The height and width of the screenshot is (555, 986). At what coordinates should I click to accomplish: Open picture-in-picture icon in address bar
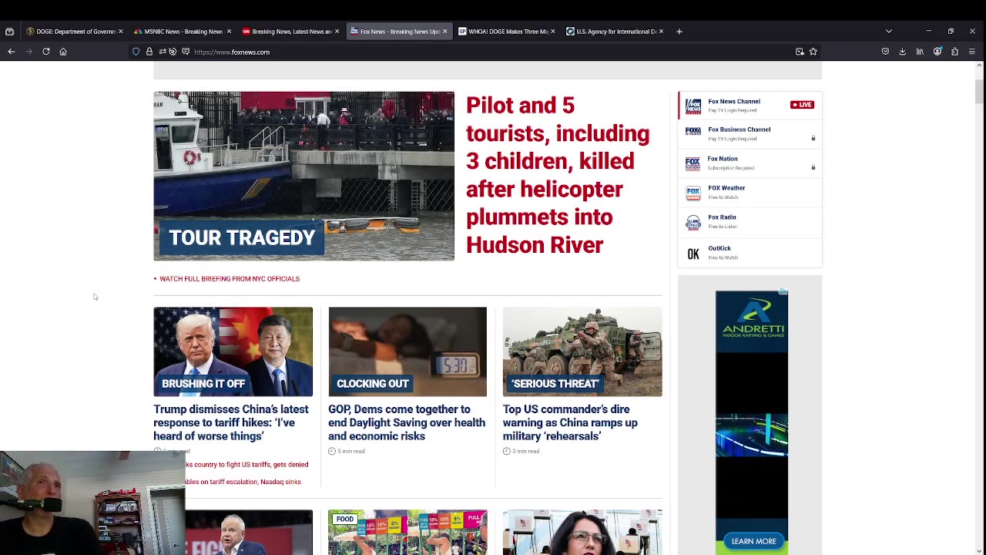click(800, 52)
